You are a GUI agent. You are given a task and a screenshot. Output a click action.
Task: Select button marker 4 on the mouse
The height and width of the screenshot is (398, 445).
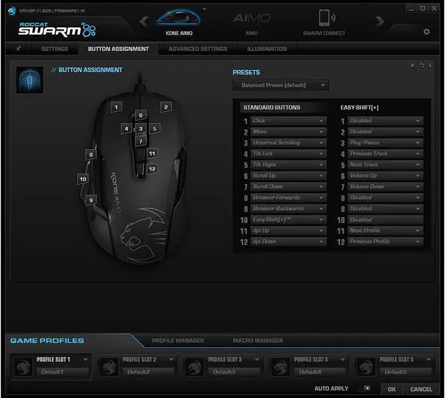pyautogui.click(x=127, y=128)
